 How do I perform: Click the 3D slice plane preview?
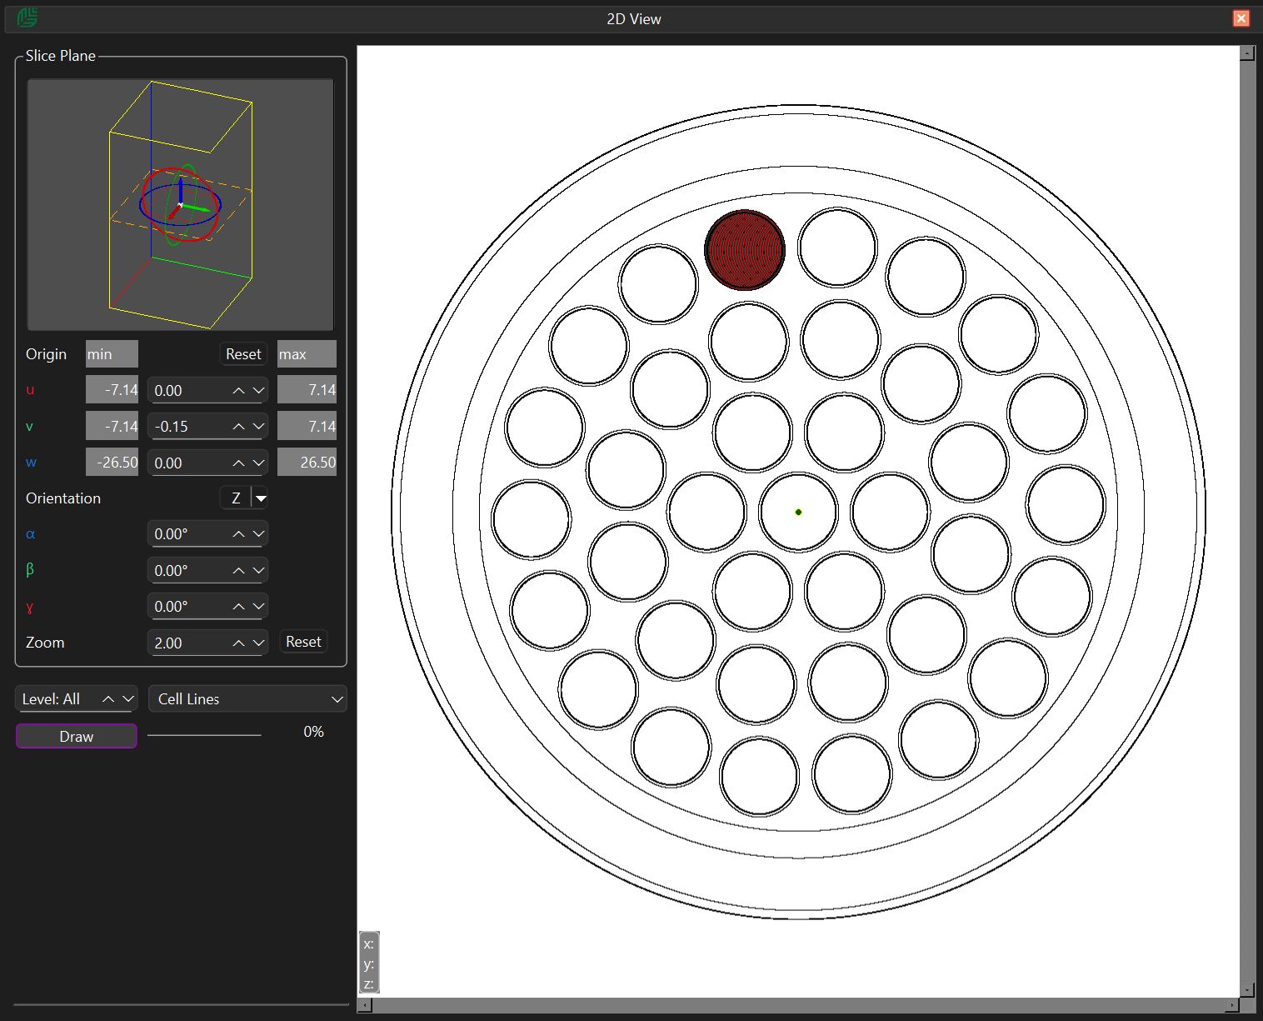point(180,205)
